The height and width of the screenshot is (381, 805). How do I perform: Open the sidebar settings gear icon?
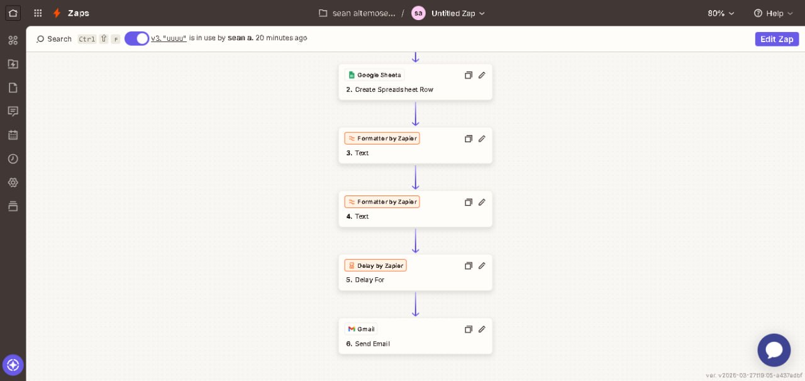pyautogui.click(x=13, y=182)
